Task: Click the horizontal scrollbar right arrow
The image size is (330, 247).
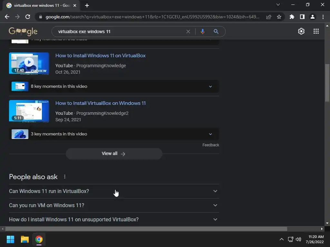Action: tap(322, 229)
